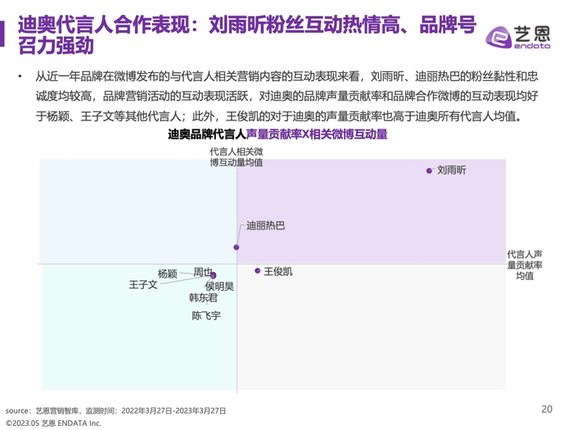Click the 代言人声量贡献率均值 axis label
Screen dimensions: 573x430
pos(525,265)
